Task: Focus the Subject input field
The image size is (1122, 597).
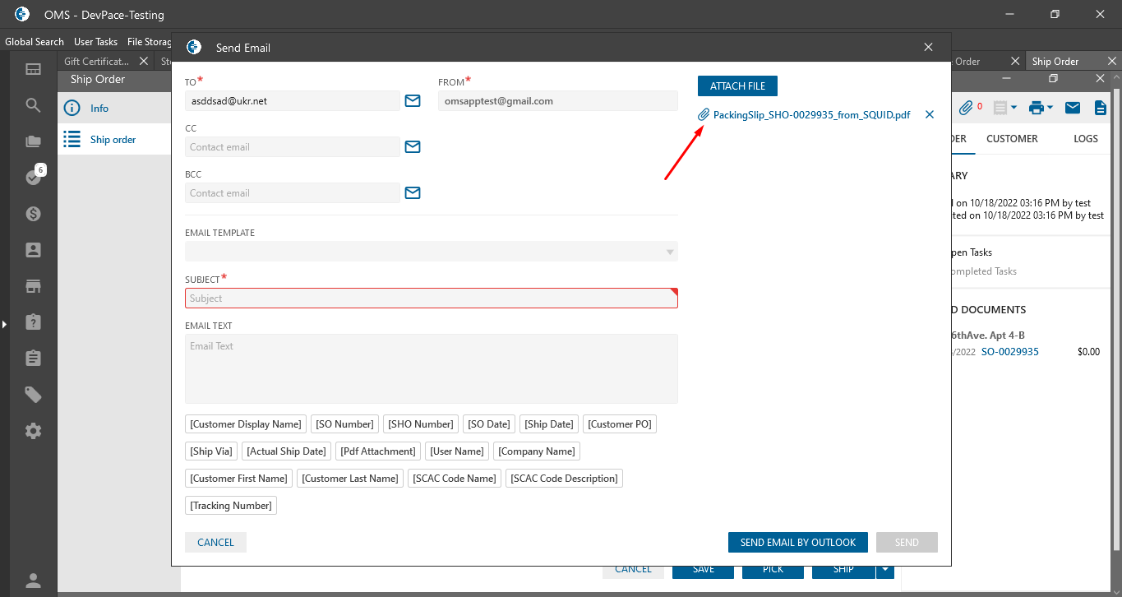Action: tap(432, 298)
